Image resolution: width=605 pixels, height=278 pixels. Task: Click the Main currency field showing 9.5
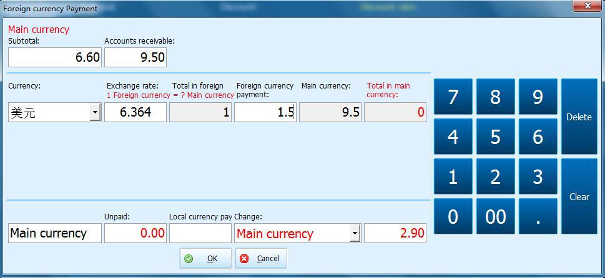point(330,112)
